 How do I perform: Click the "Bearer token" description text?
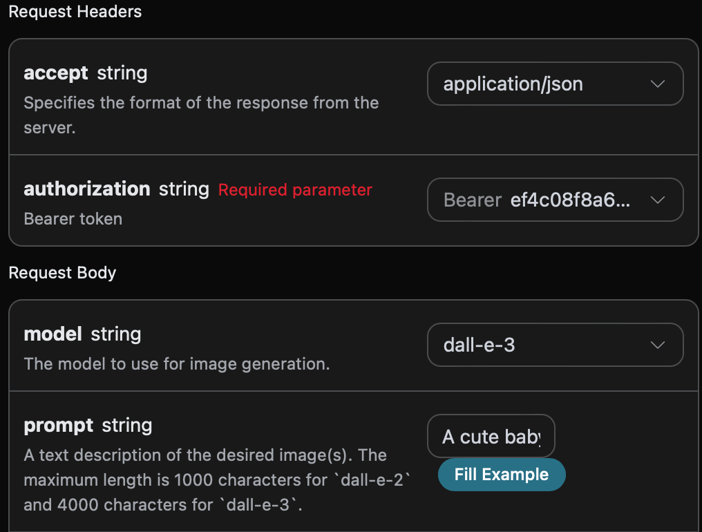tap(73, 219)
